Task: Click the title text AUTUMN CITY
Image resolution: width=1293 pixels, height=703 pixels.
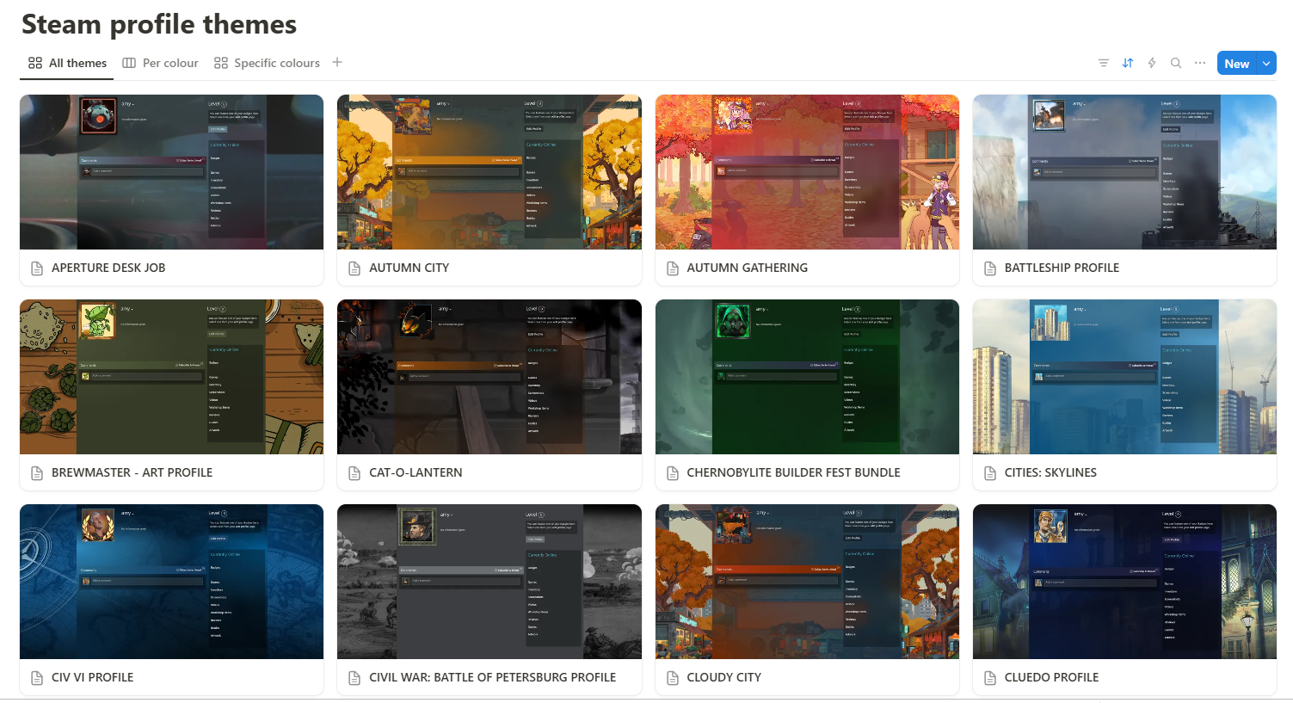Action: [x=409, y=268]
